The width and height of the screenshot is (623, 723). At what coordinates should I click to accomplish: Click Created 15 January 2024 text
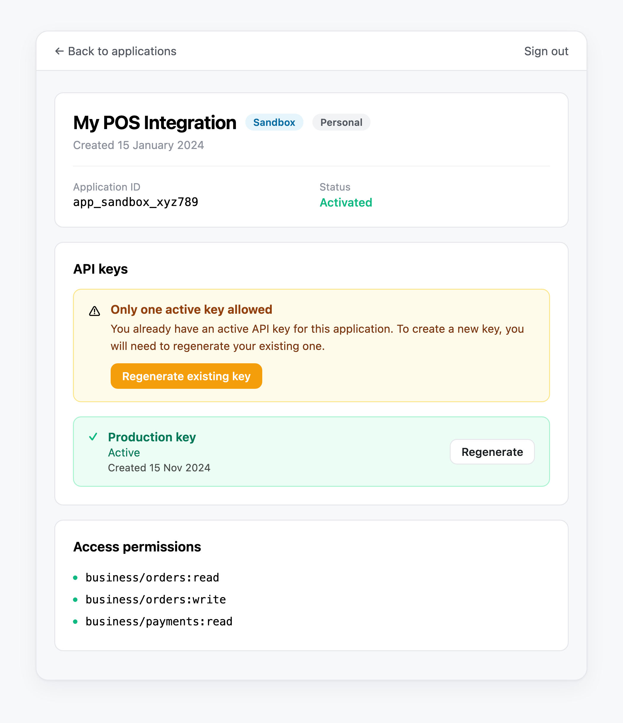[x=139, y=145]
